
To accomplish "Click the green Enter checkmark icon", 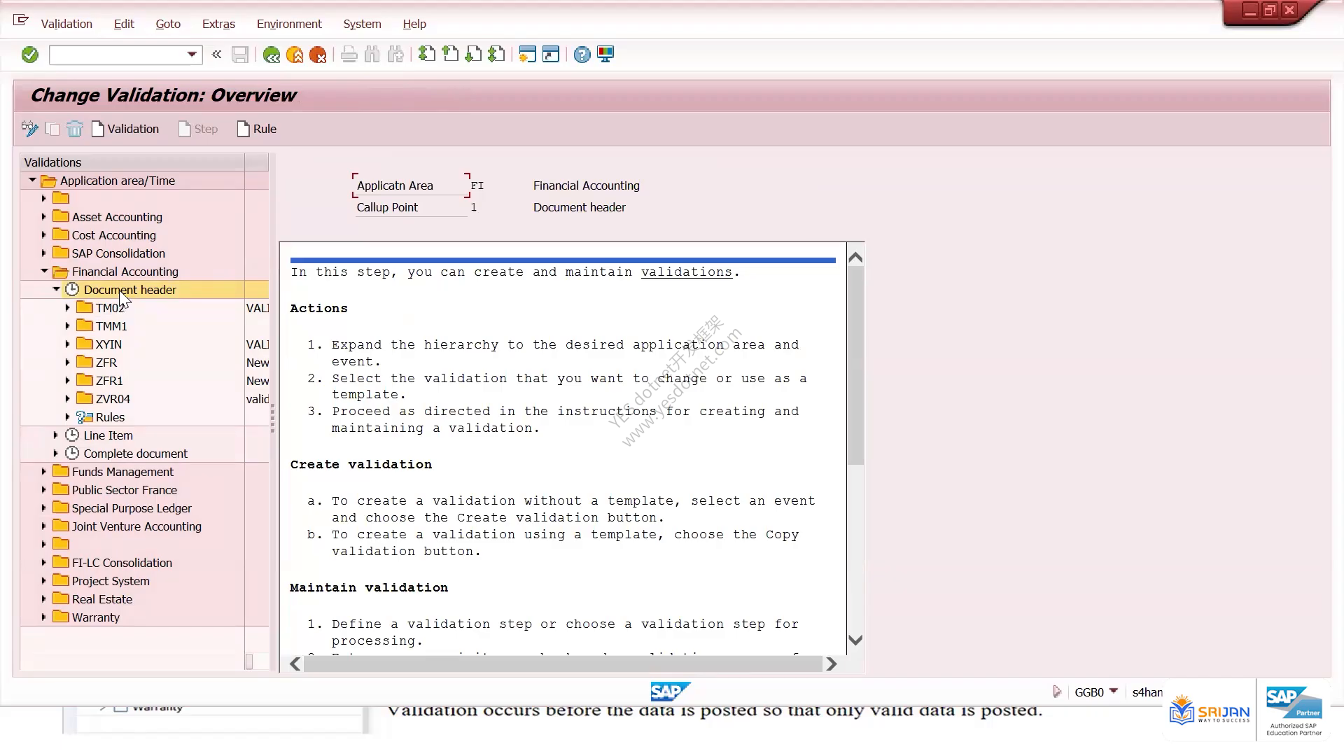I will (x=29, y=55).
